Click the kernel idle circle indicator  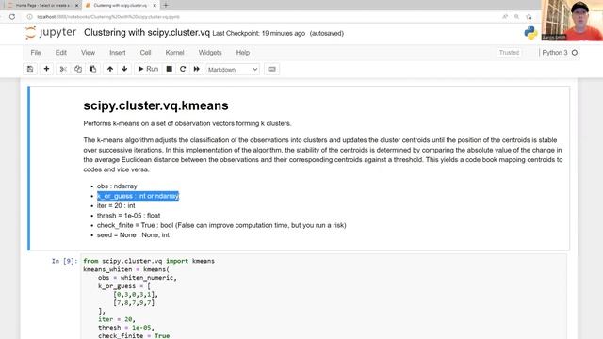[x=575, y=53]
